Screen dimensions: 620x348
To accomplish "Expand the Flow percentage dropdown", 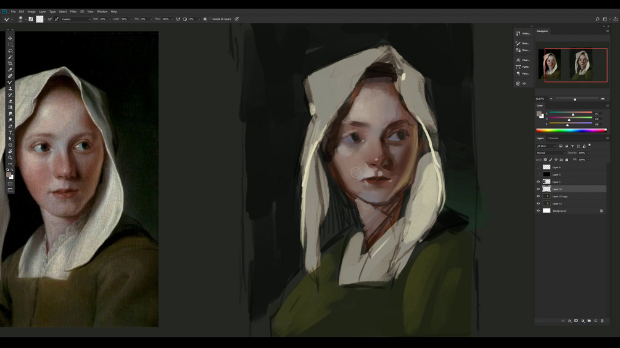I will [x=172, y=19].
